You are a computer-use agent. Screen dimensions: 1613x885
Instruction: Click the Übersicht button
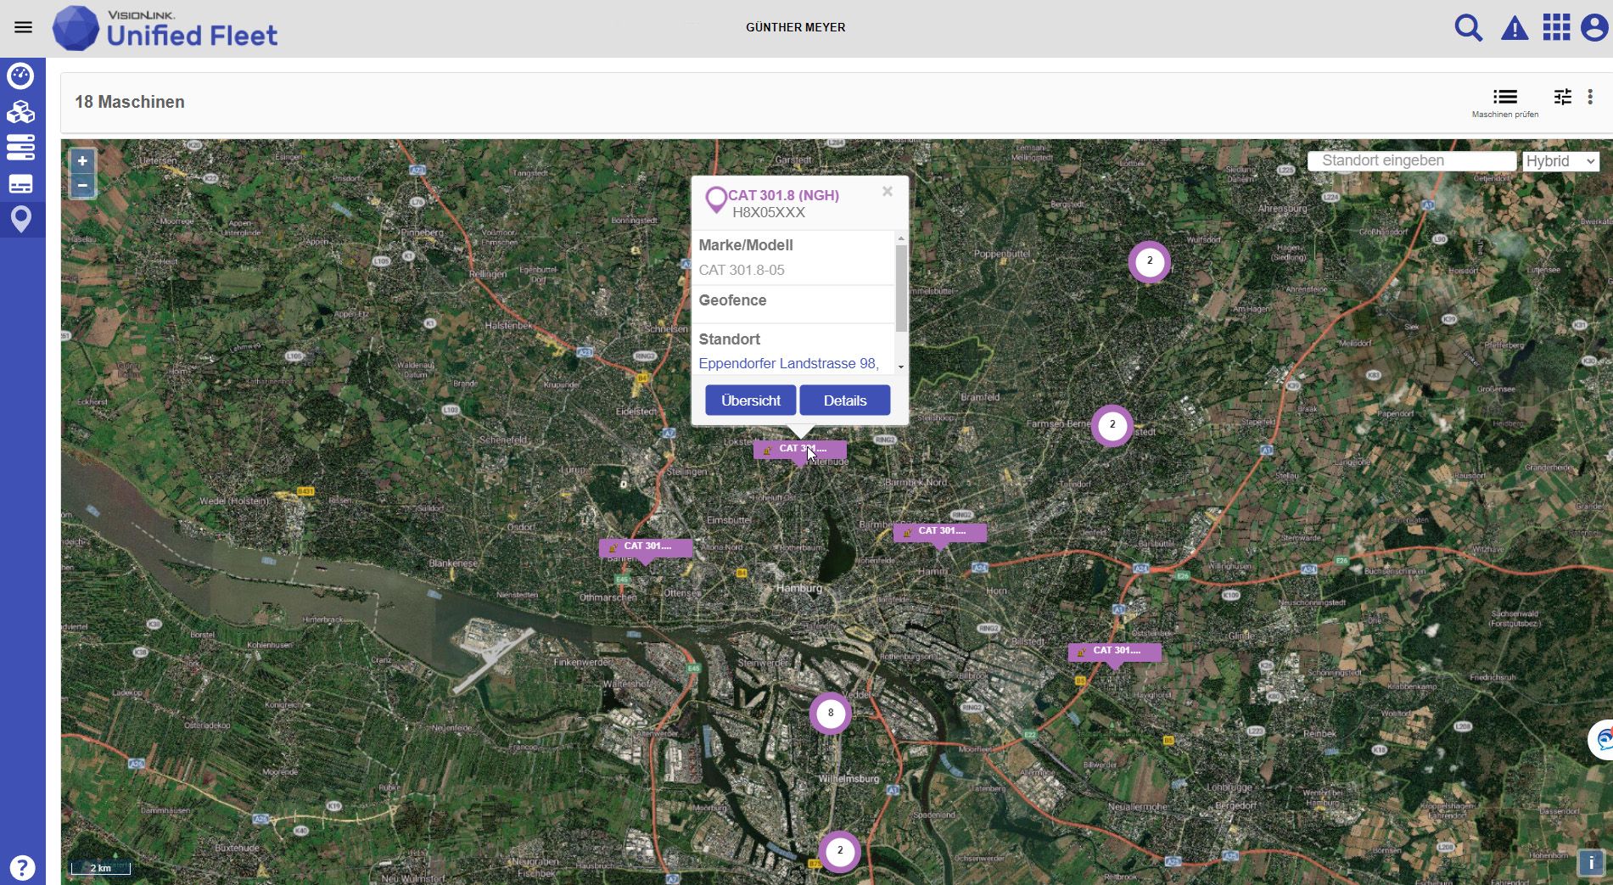pos(751,400)
